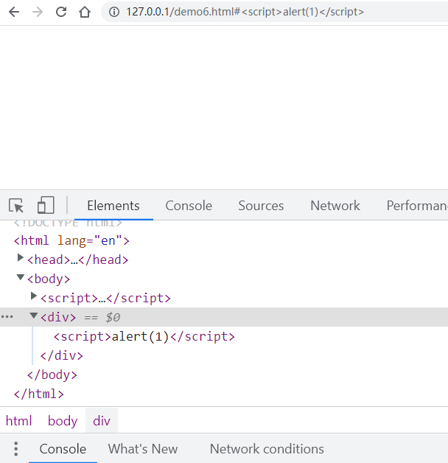448x463 pixels.
Task: Select the closing /div tag line
Action: pos(62,356)
